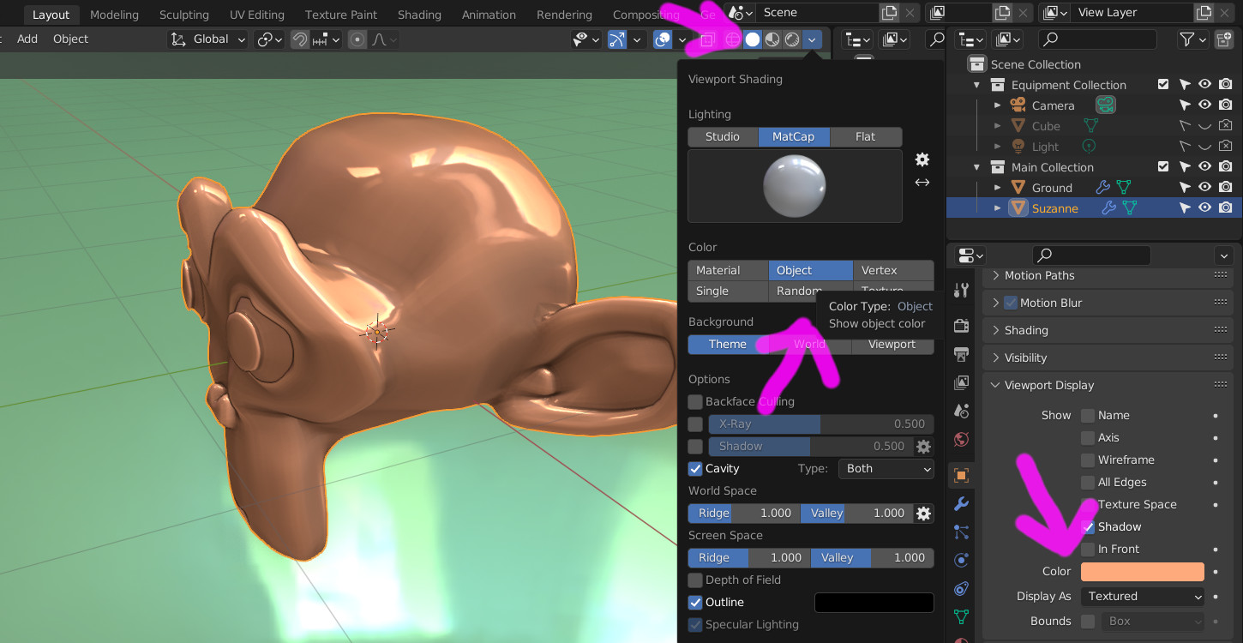Open the Global transform orientation dropdown
The width and height of the screenshot is (1243, 643).
pyautogui.click(x=207, y=39)
